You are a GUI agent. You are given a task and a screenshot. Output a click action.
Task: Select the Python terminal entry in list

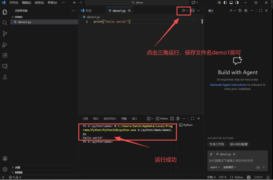point(186,125)
